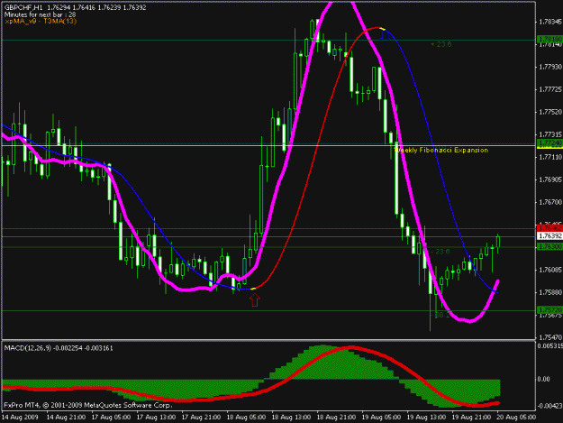Image resolution: width=563 pixels, height=423 pixels.
Task: Click the '18 Aug 05:00' time label
Action: click(x=246, y=418)
